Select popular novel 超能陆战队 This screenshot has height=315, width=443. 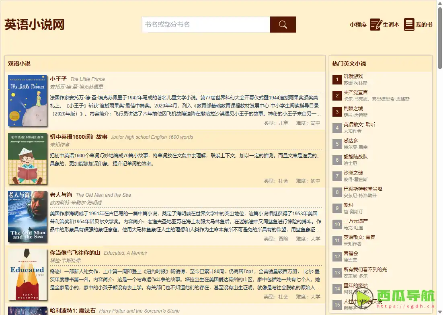[355, 157]
